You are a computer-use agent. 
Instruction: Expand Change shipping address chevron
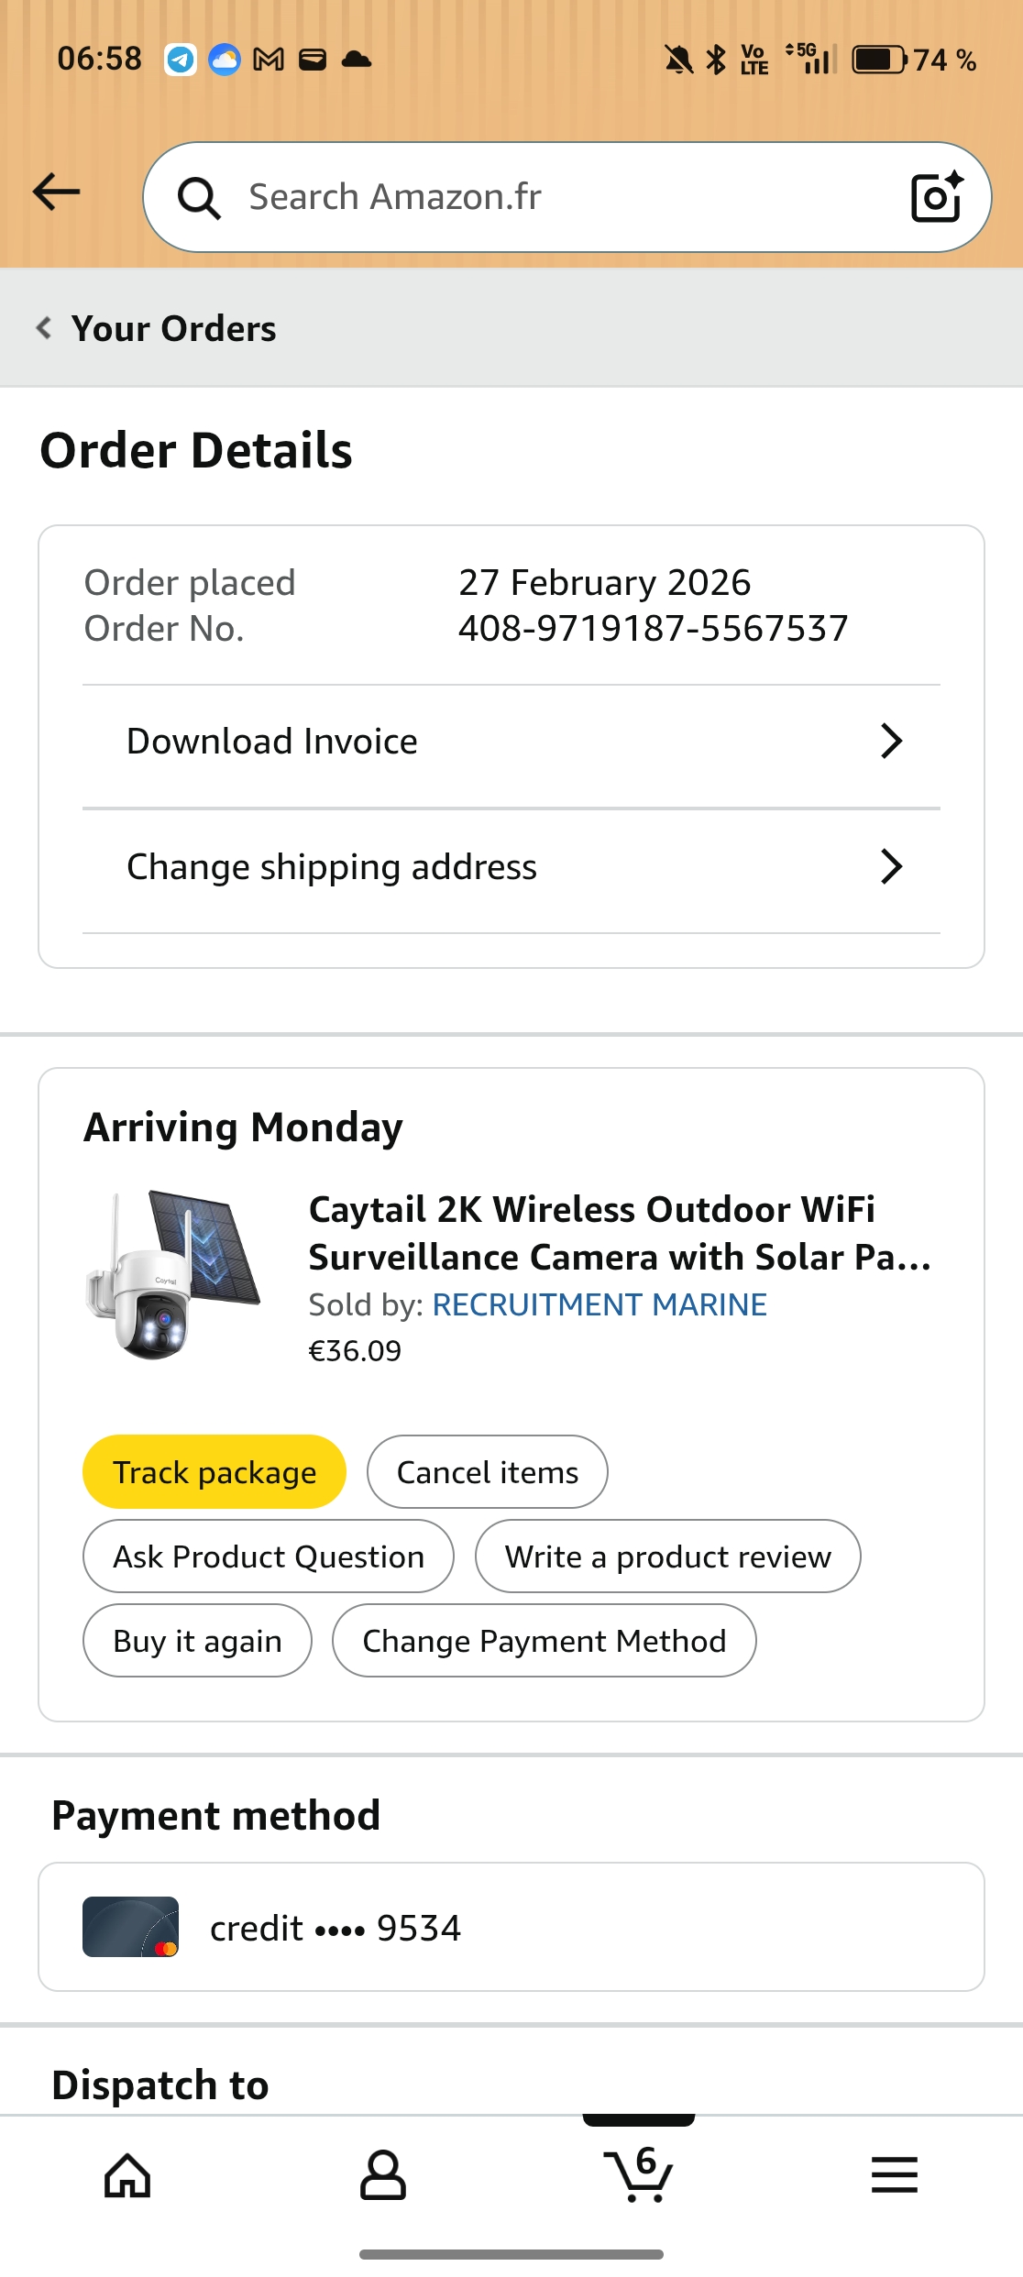point(891,866)
